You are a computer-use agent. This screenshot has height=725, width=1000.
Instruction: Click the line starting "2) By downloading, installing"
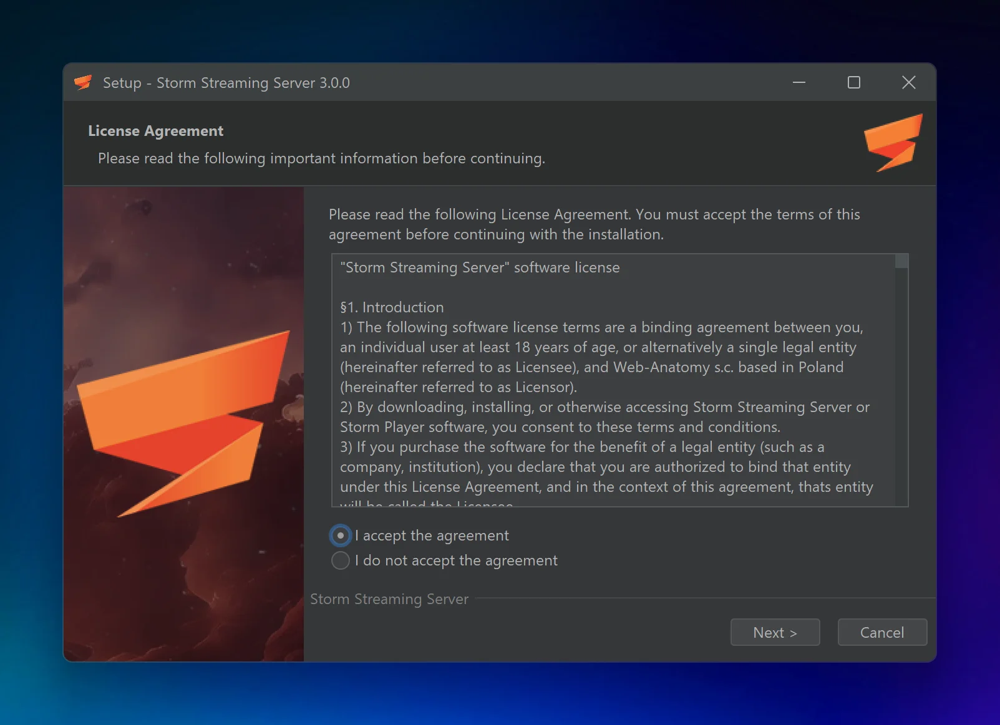point(604,407)
